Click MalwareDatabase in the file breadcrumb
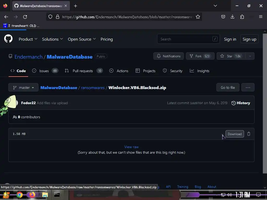This screenshot has height=200, width=267. [59, 87]
